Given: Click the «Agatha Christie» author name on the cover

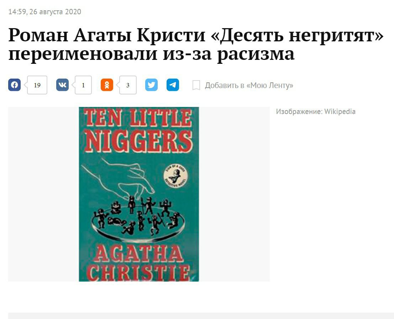Looking at the screenshot, I should click(x=138, y=263).
